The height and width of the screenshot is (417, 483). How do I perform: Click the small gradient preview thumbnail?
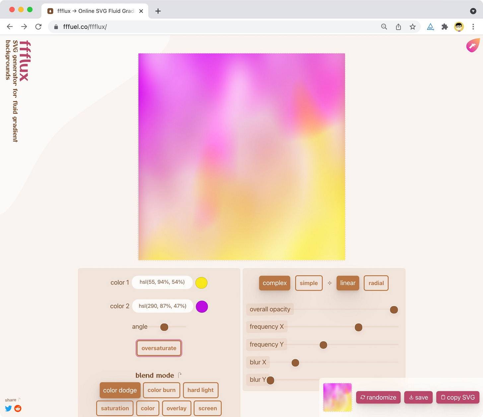coord(337,397)
